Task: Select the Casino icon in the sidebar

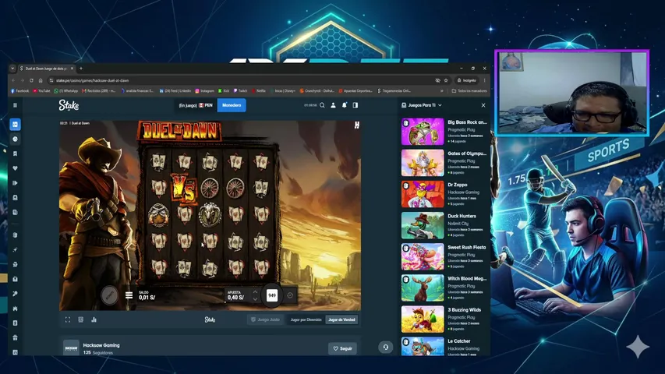Action: [16, 124]
